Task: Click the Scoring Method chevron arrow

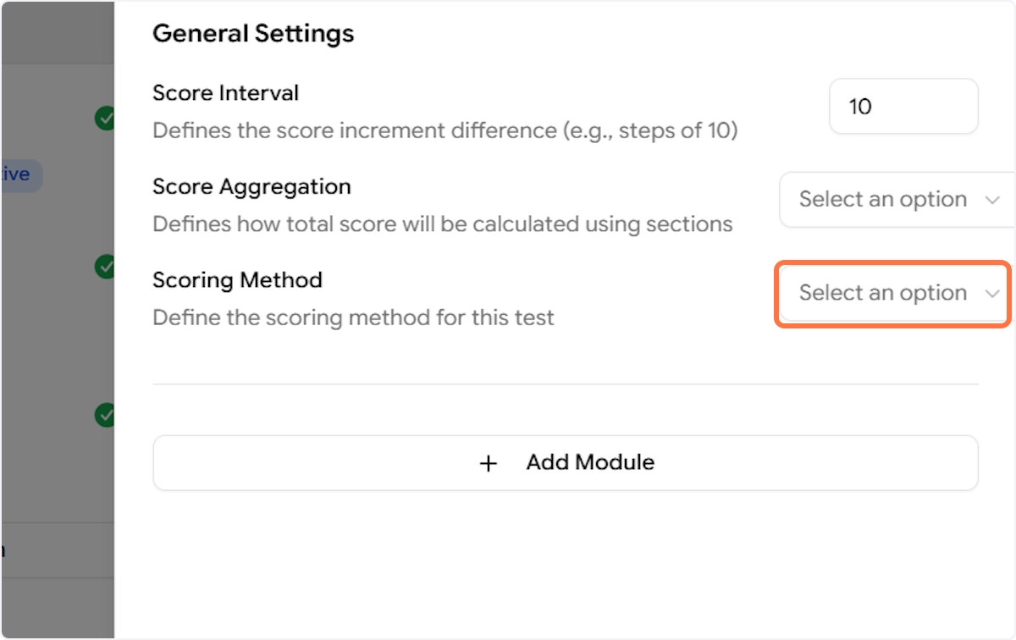Action: click(x=992, y=293)
